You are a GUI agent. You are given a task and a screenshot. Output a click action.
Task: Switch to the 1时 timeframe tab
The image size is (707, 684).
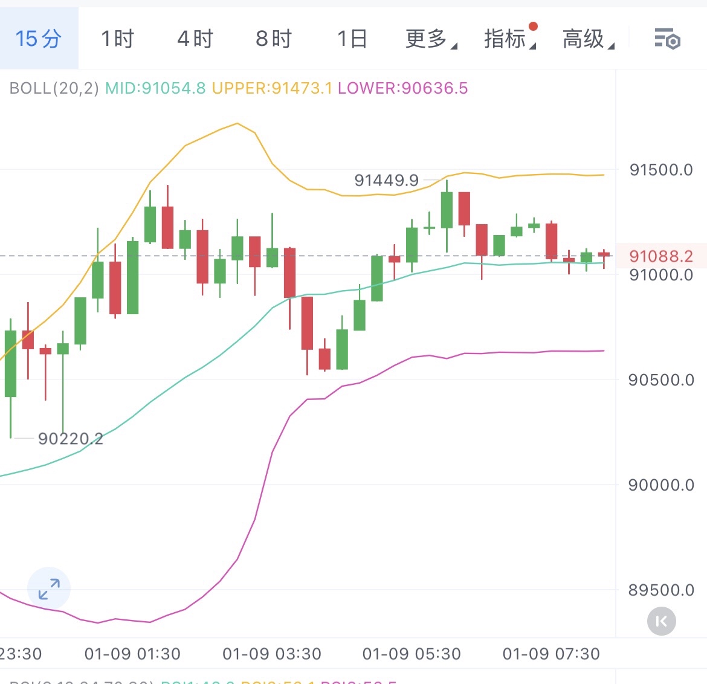117,37
